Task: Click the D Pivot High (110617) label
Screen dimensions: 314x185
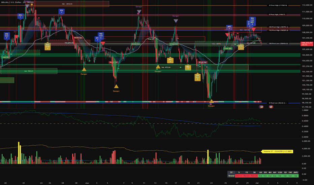Action: pos(277,14)
